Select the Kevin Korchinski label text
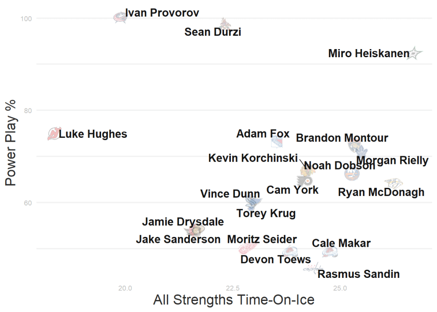The image size is (437, 312). coord(253,158)
